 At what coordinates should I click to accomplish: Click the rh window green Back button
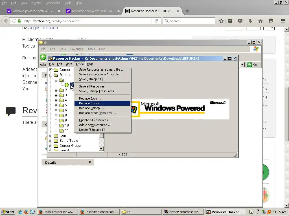[x=43, y=57]
